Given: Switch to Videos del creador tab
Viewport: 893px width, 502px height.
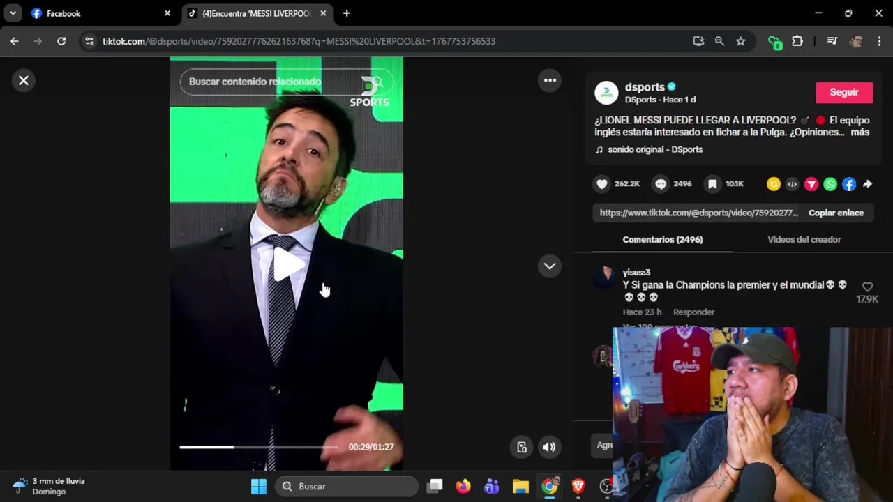Looking at the screenshot, I should [x=804, y=239].
